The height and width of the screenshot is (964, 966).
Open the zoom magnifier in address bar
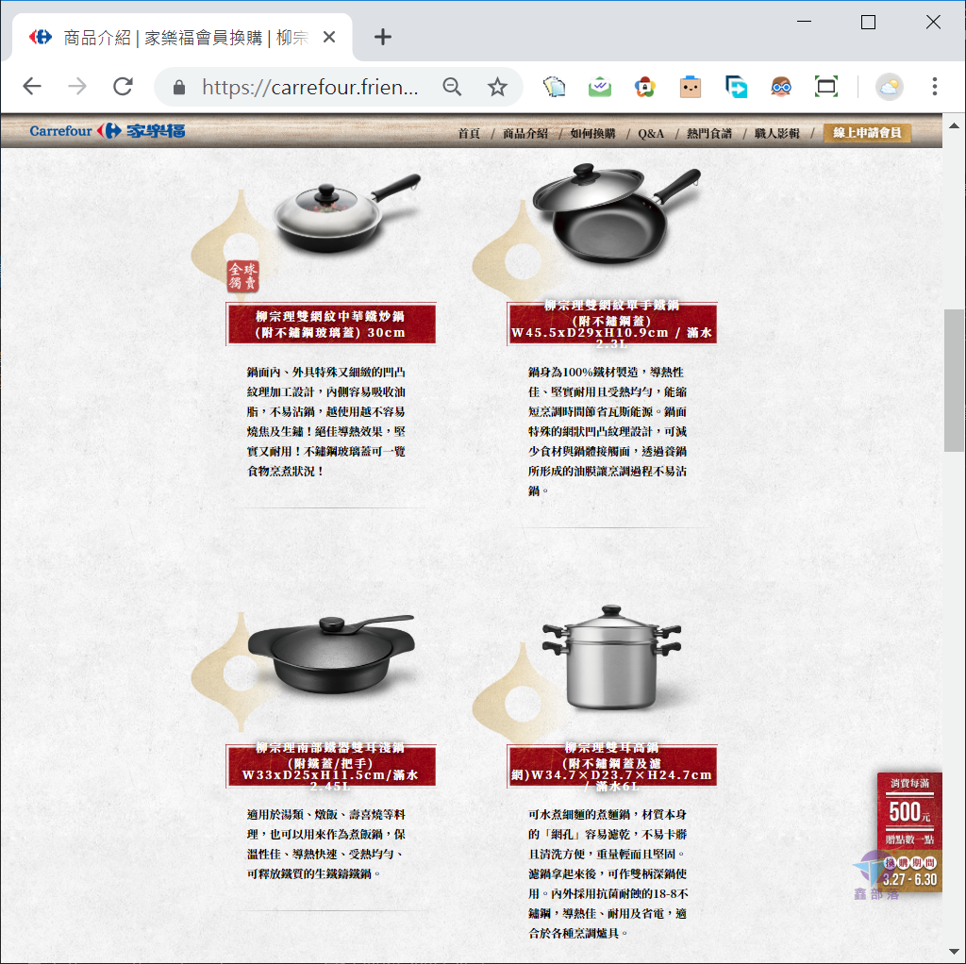point(452,87)
